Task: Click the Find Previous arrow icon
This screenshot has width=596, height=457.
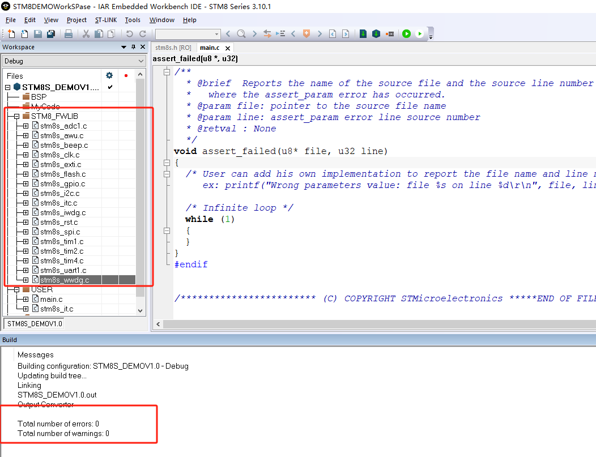Action: click(x=228, y=34)
